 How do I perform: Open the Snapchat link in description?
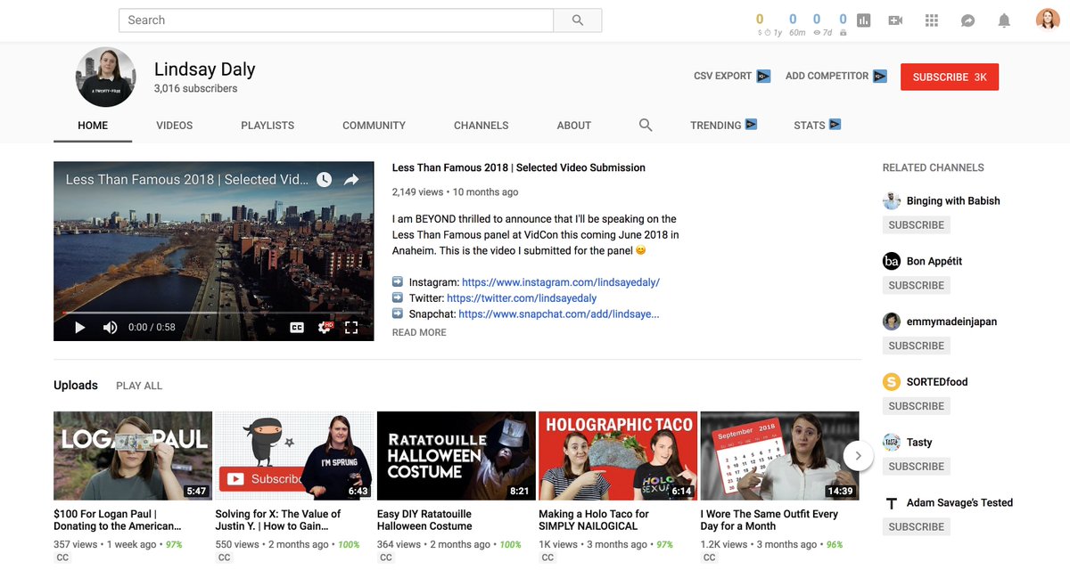click(x=559, y=314)
